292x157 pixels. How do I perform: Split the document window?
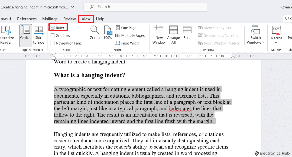pos(187,33)
